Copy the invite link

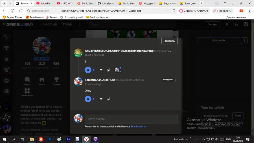(x=238, y=116)
